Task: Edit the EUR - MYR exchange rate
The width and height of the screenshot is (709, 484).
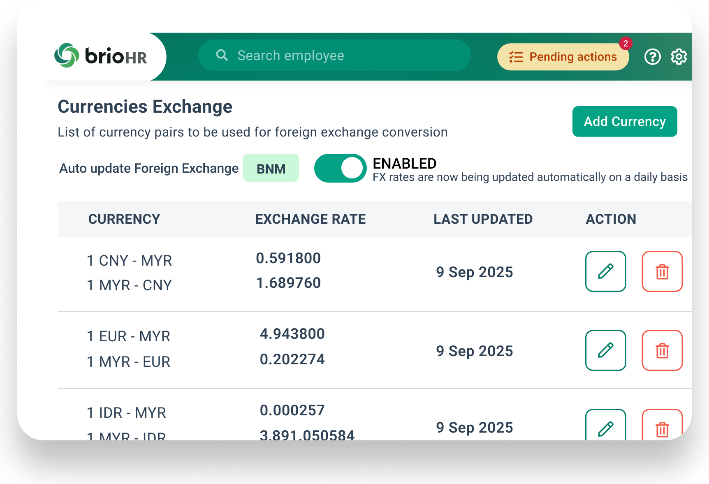Action: pyautogui.click(x=605, y=350)
